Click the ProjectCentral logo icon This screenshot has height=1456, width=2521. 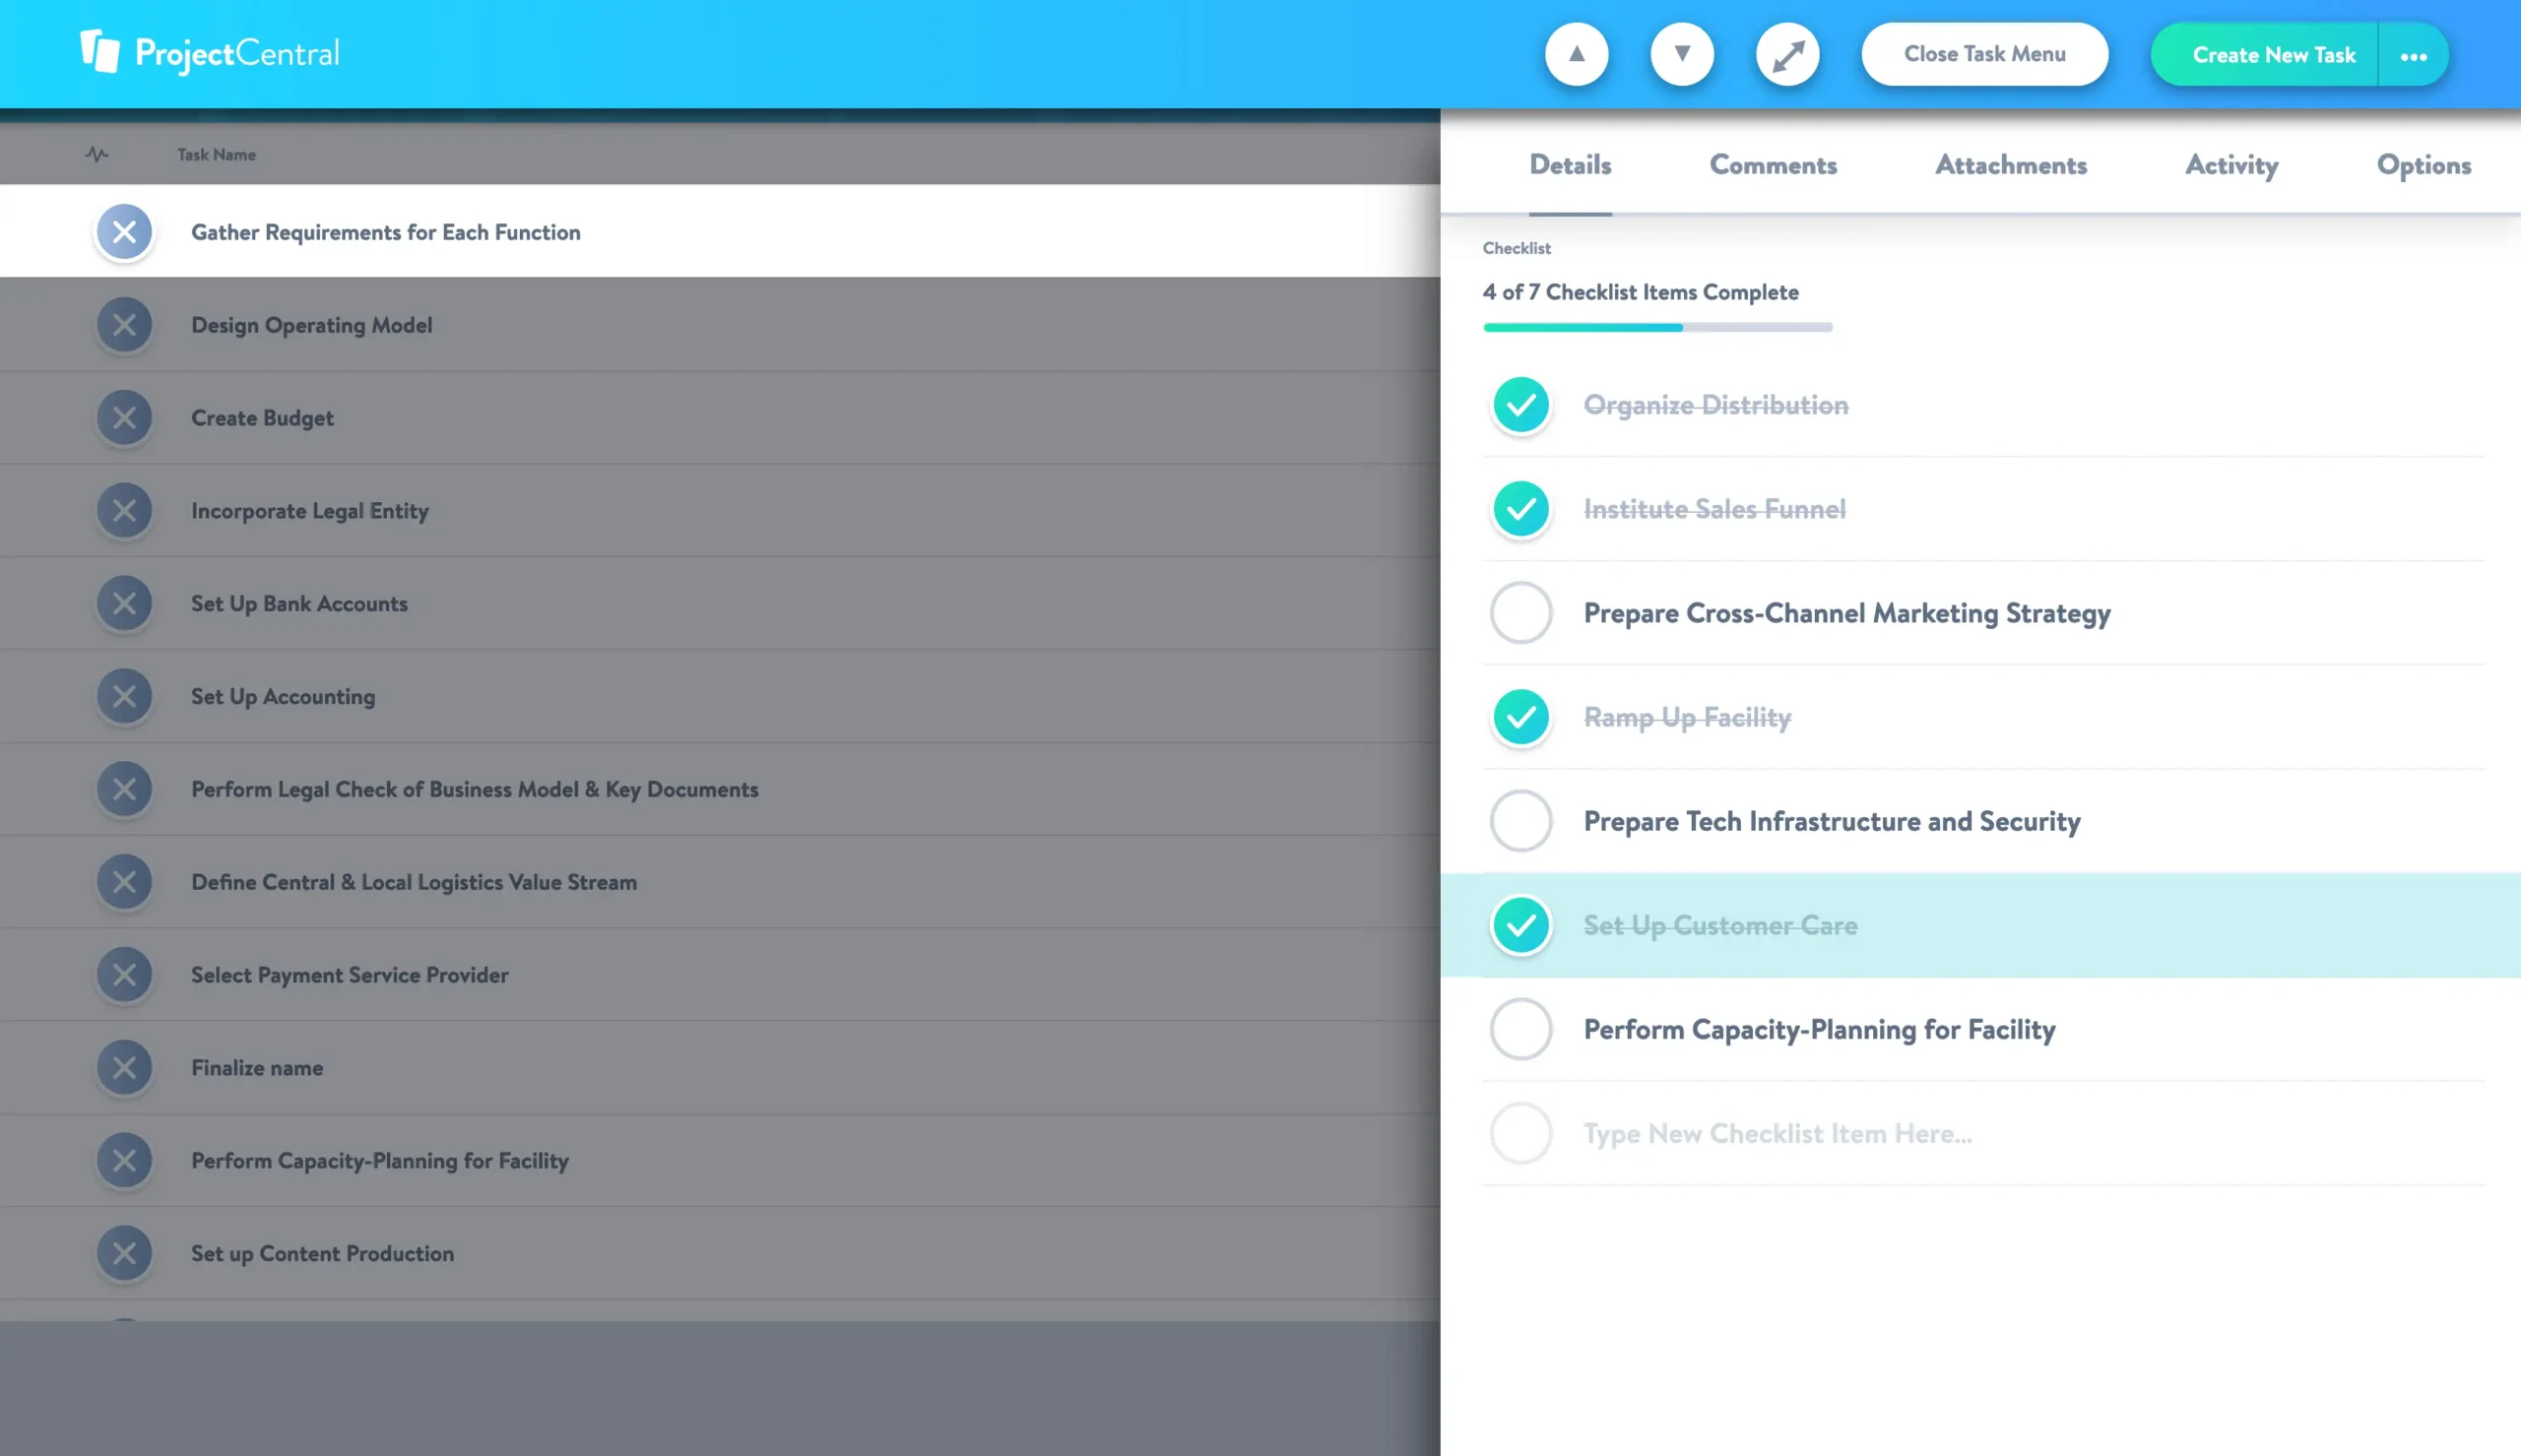[99, 51]
